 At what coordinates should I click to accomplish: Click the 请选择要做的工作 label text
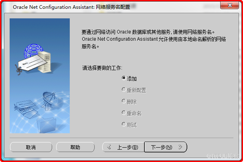click(102, 68)
